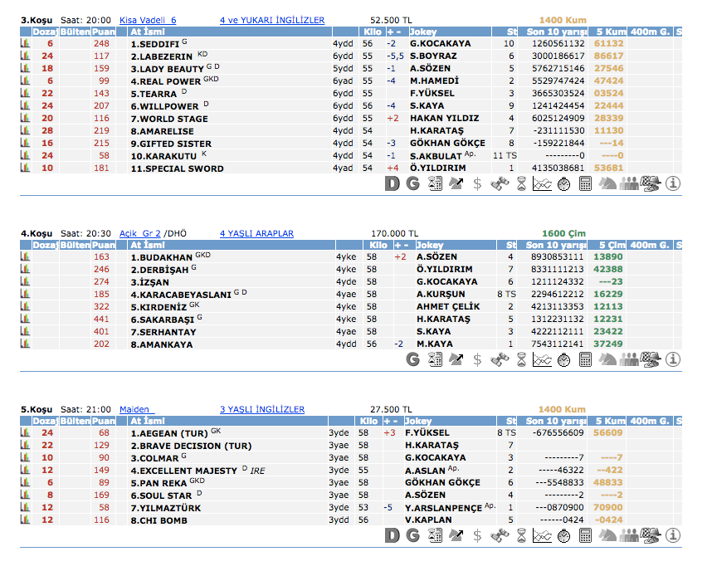Click the people group icon under race 5
Viewport: 712px width, 571px height.
[630, 535]
